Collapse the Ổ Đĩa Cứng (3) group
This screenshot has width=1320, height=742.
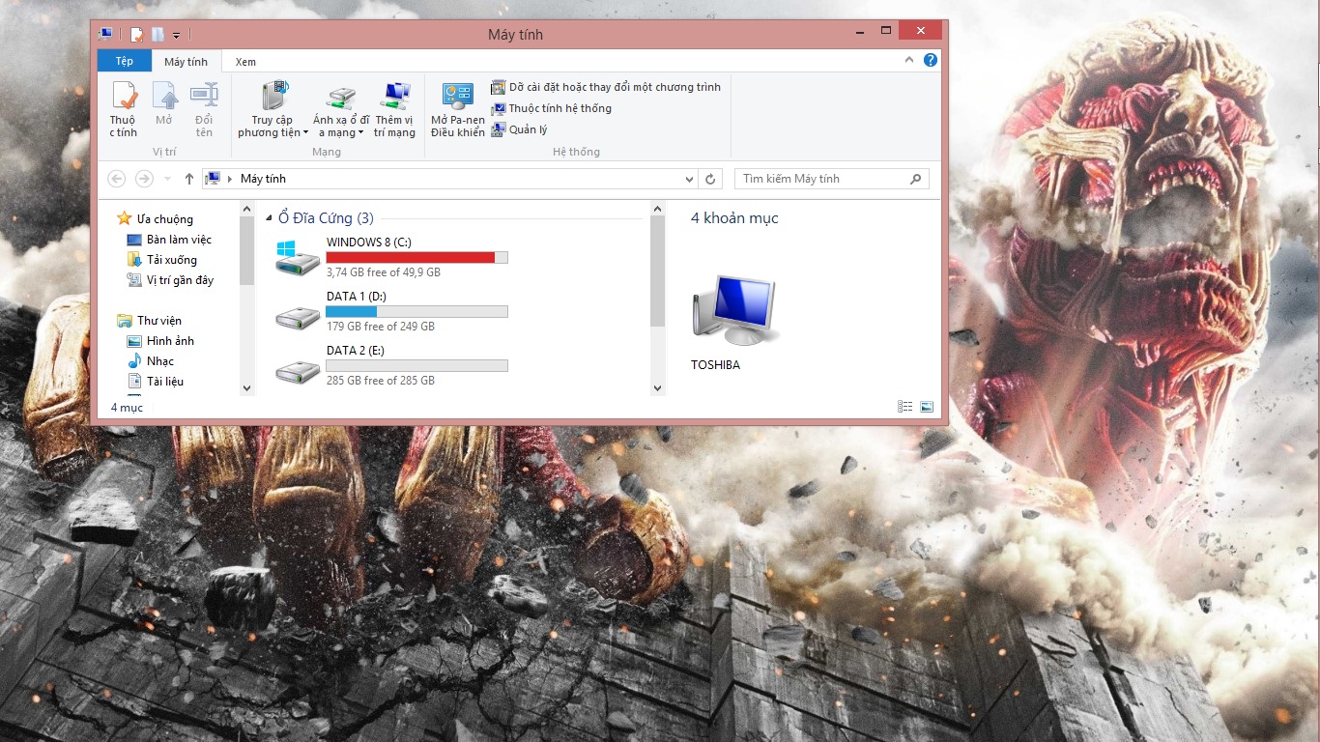coord(269,219)
